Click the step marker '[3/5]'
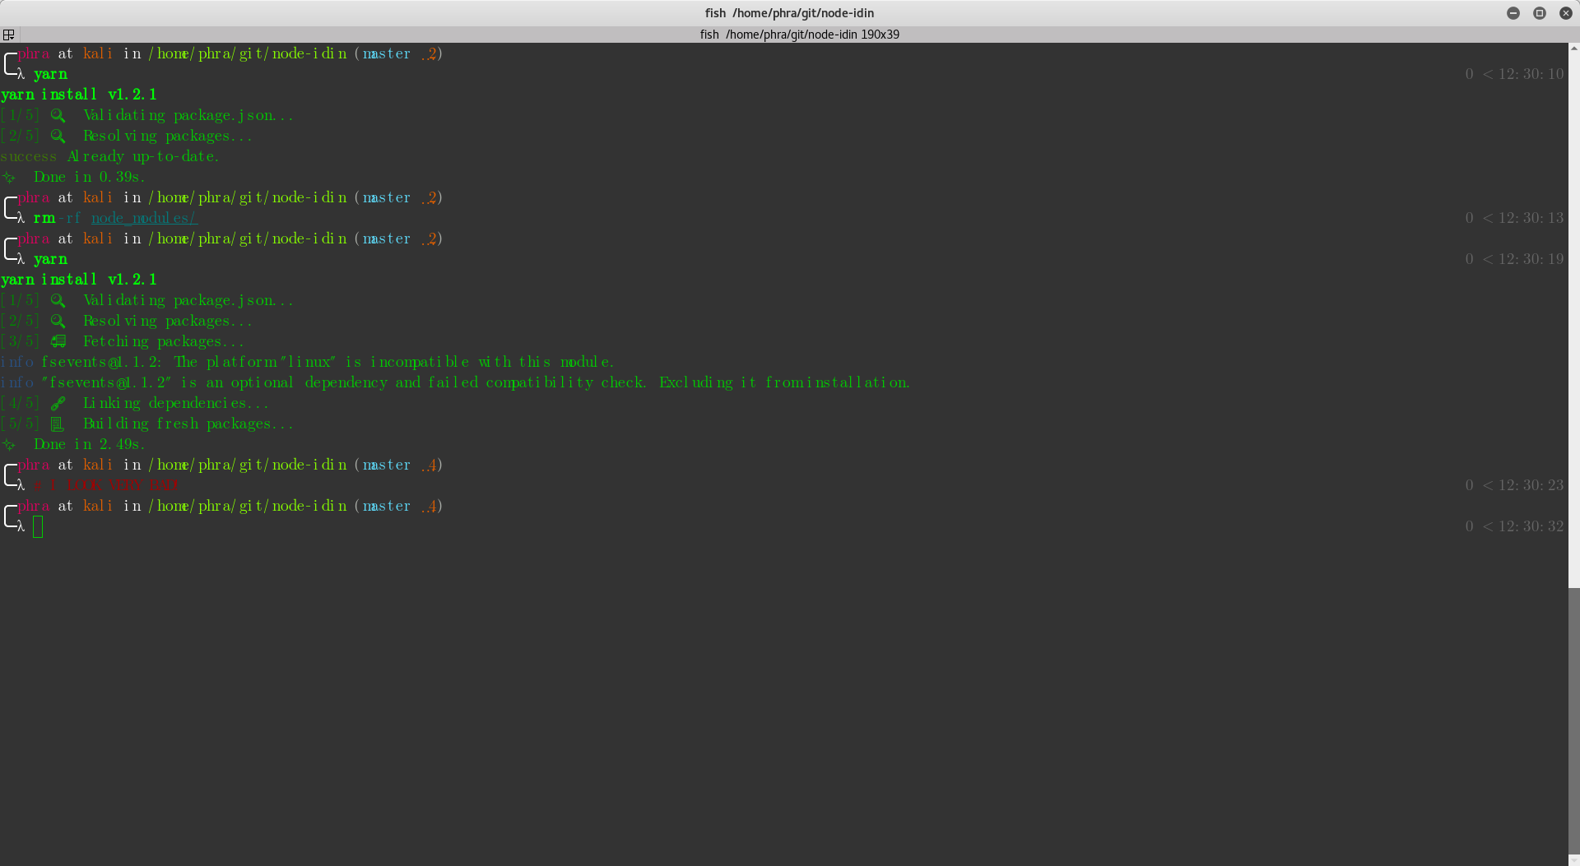 (20, 341)
